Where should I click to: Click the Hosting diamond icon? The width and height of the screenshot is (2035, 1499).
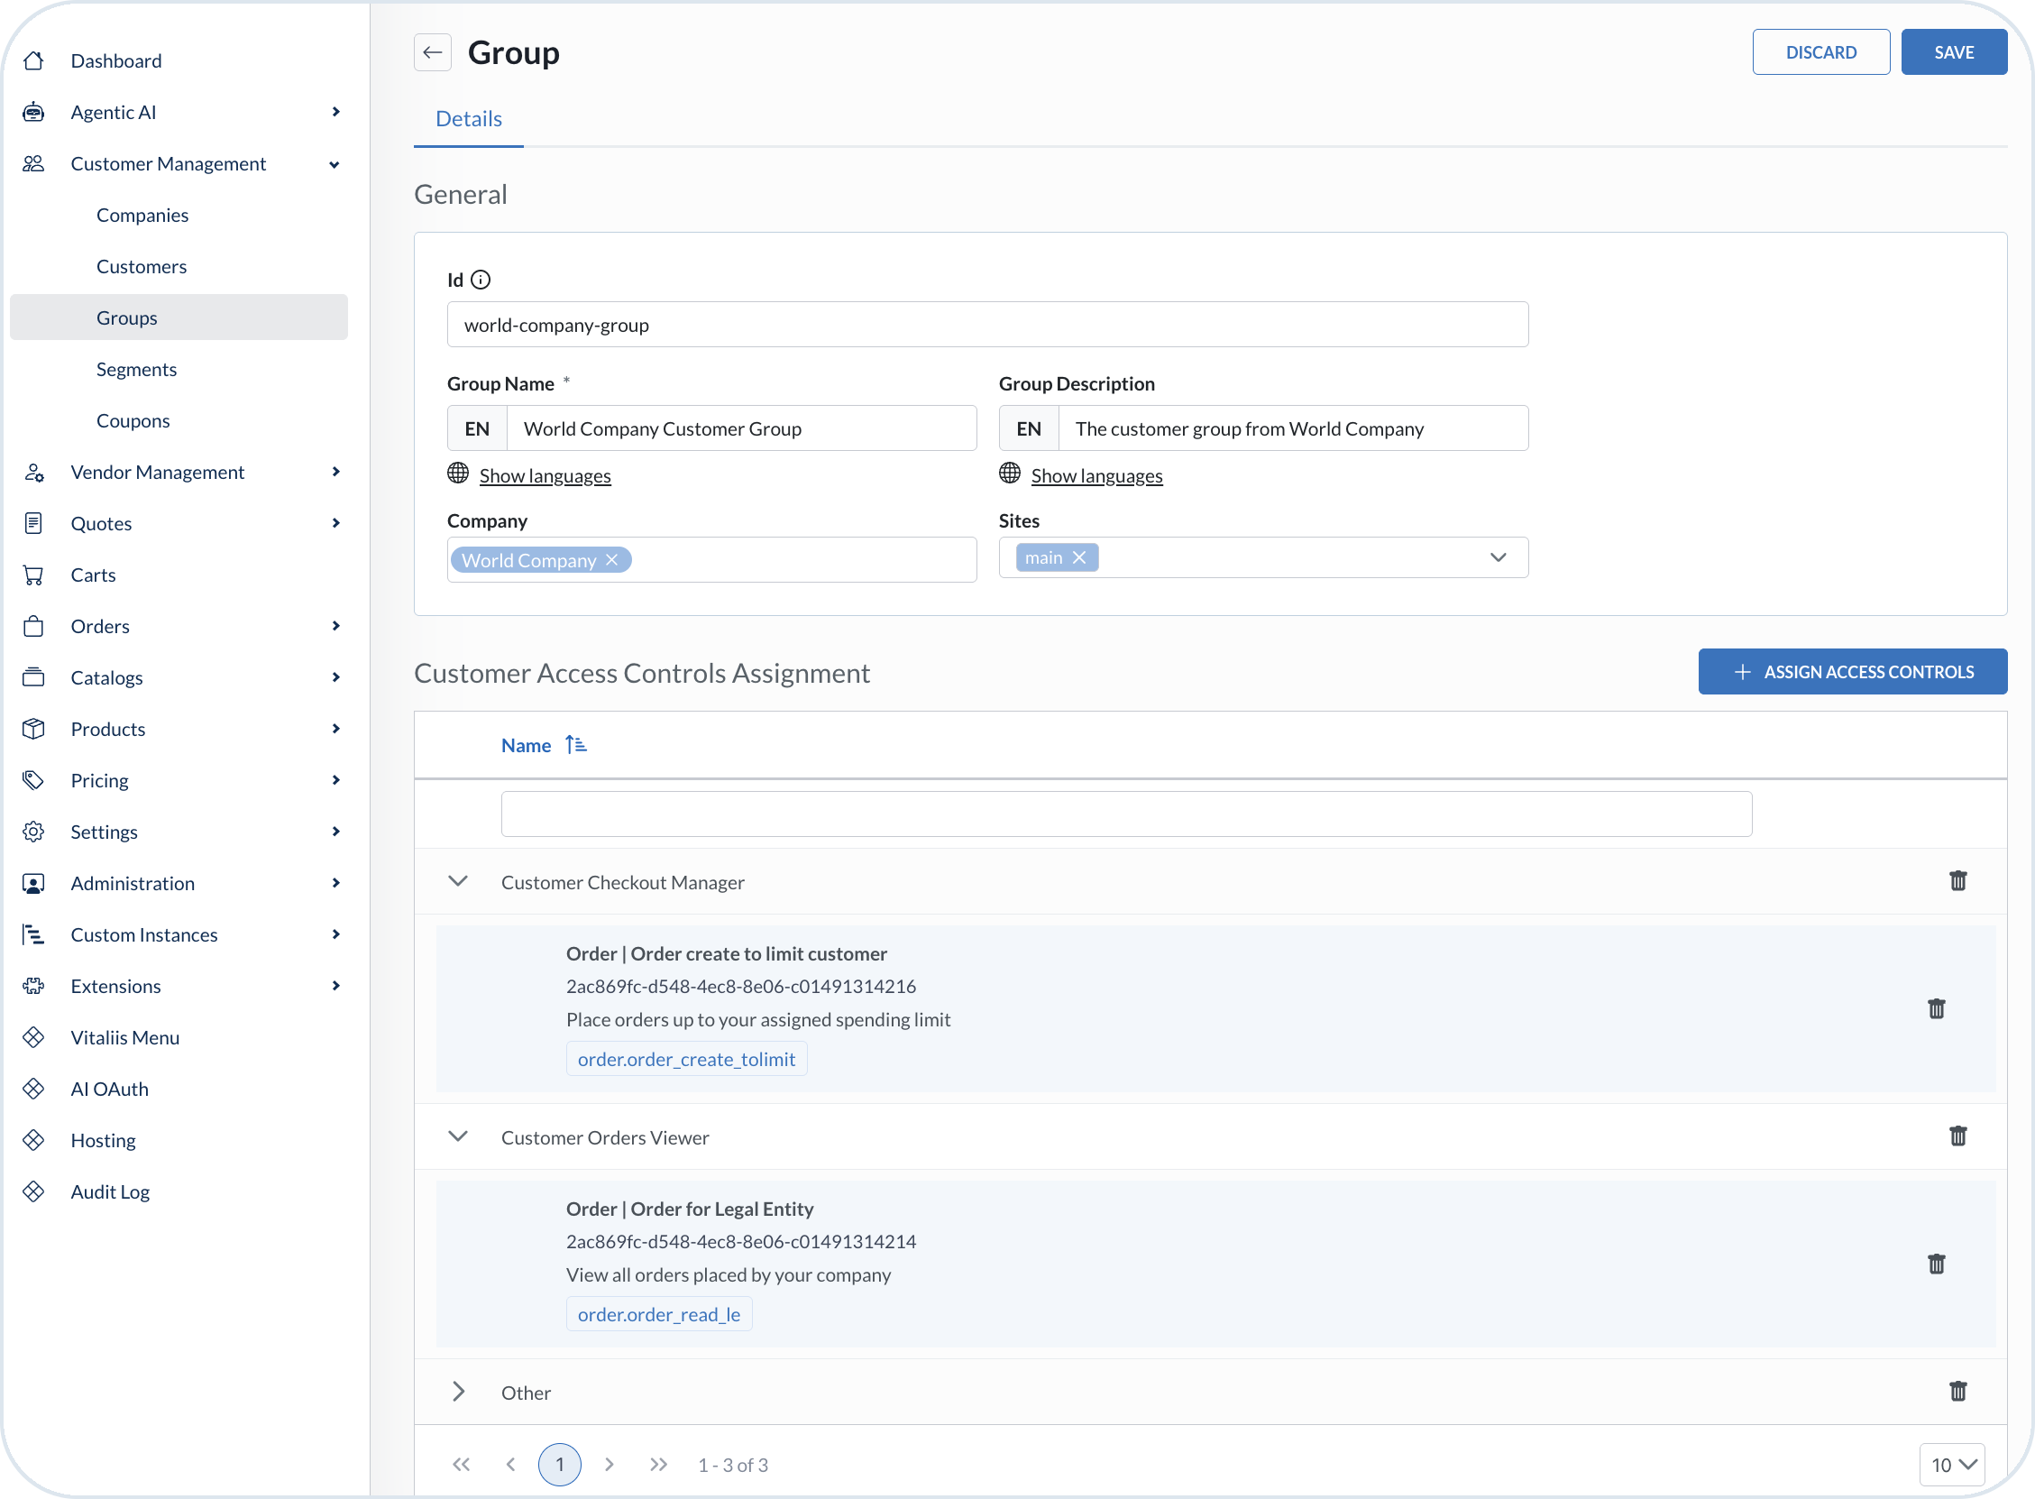point(33,1141)
